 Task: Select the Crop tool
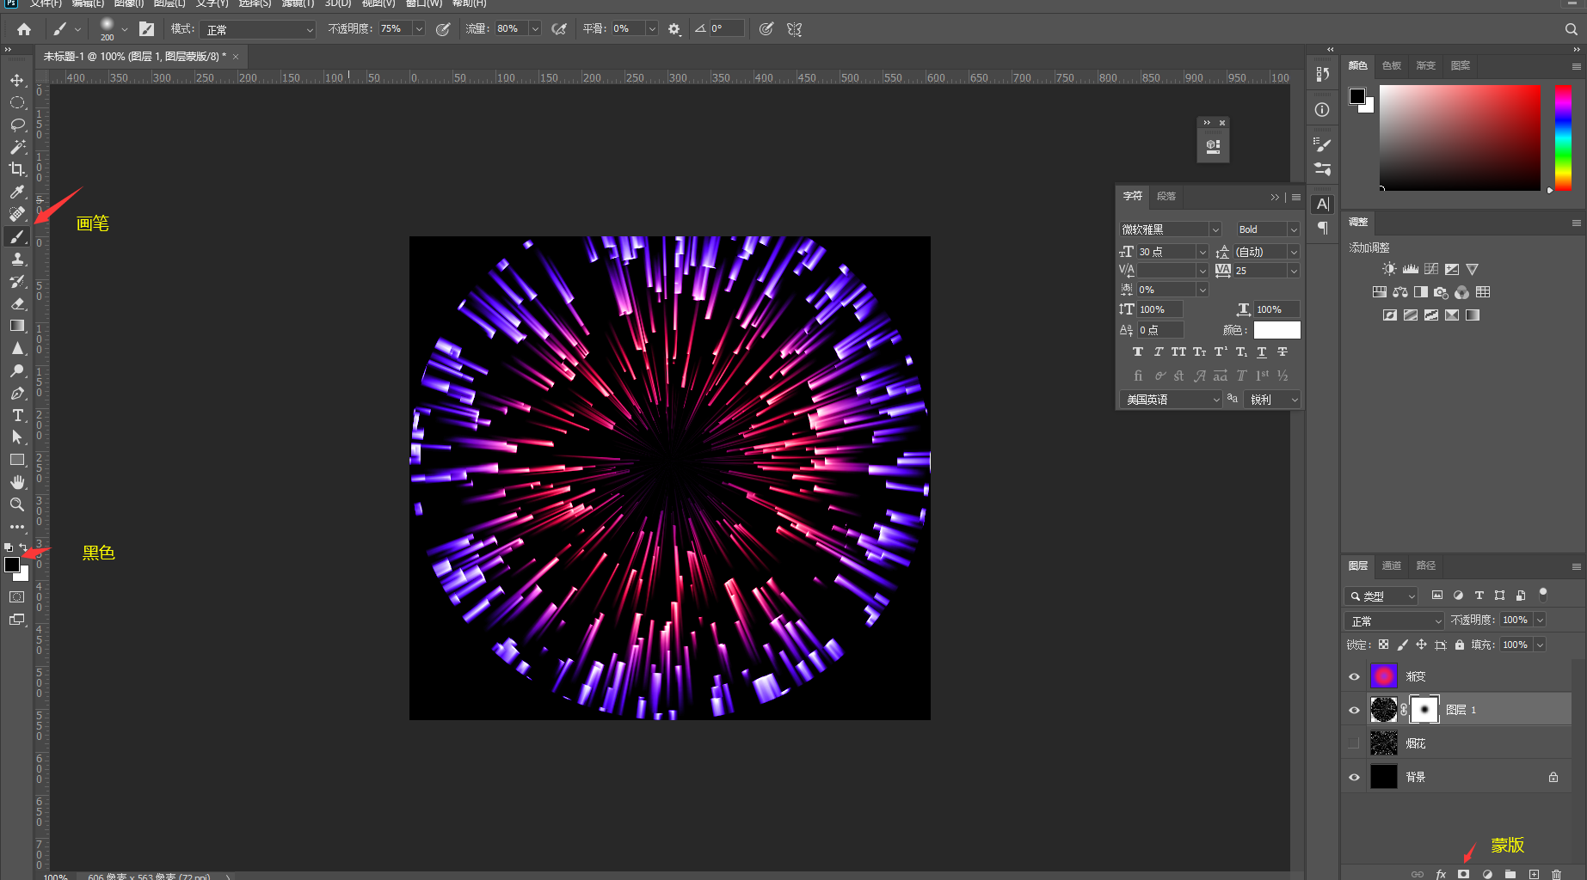pyautogui.click(x=17, y=169)
